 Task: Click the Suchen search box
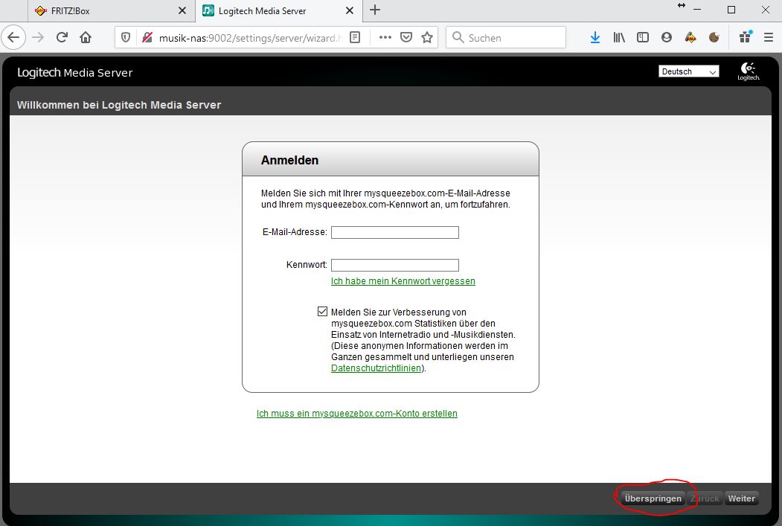pos(506,37)
